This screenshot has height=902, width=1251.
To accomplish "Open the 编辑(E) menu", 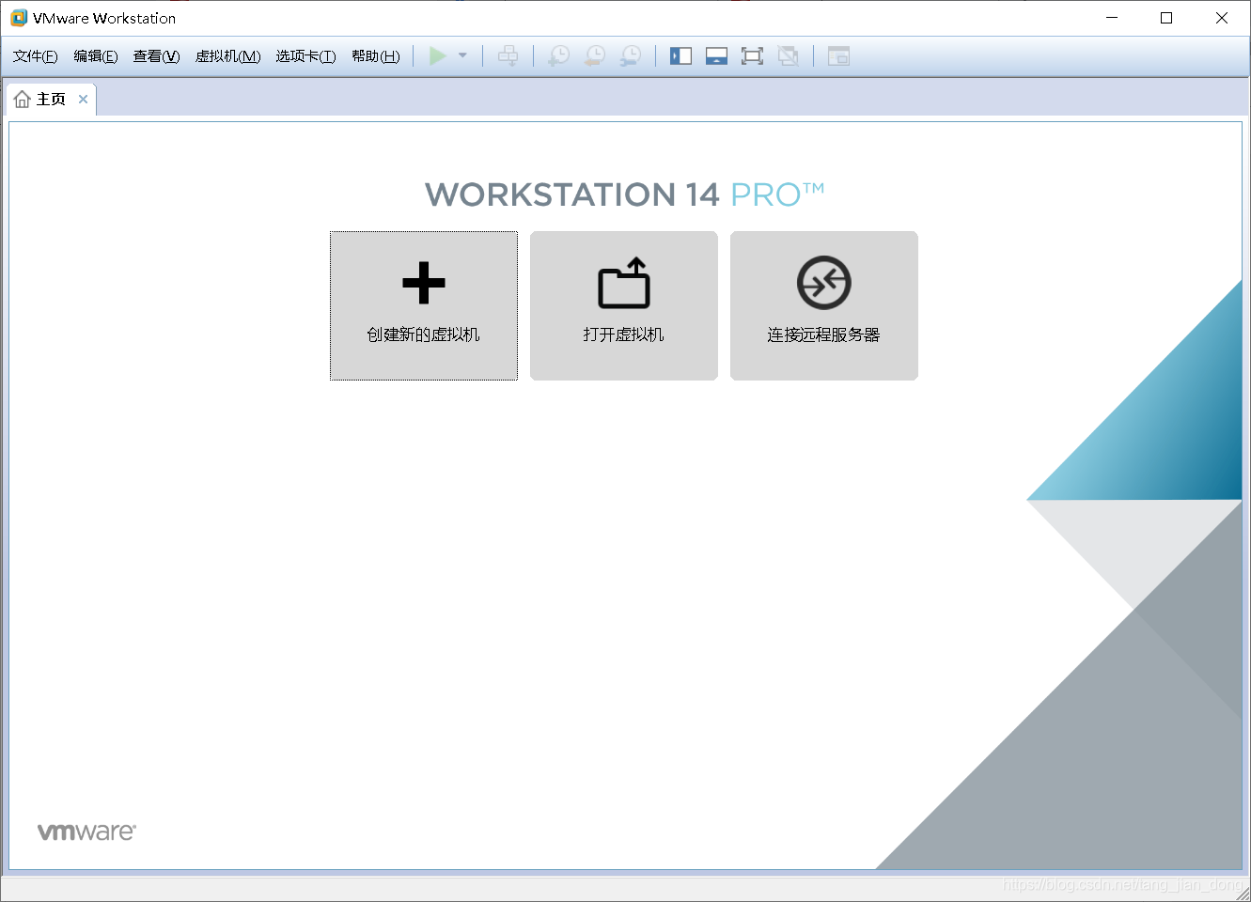I will pos(96,56).
